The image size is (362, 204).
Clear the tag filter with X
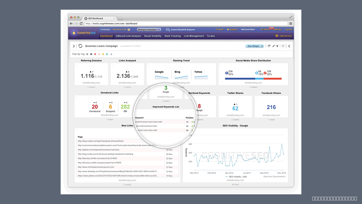(x=111, y=54)
